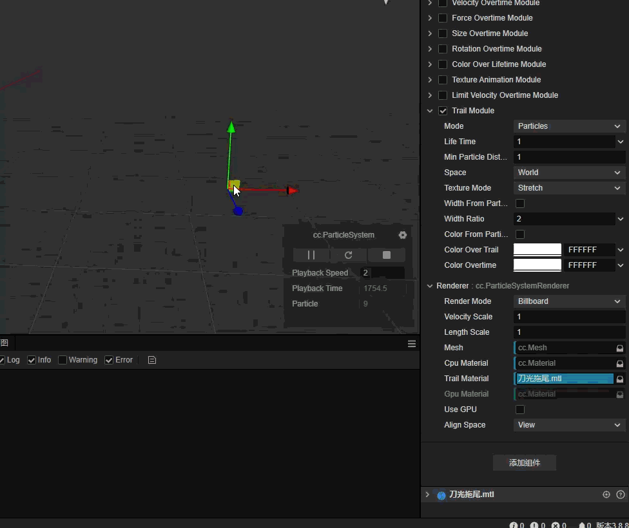Screen dimensions: 629x528
Task: Edit the Min Particle Distance field
Action: coord(569,157)
